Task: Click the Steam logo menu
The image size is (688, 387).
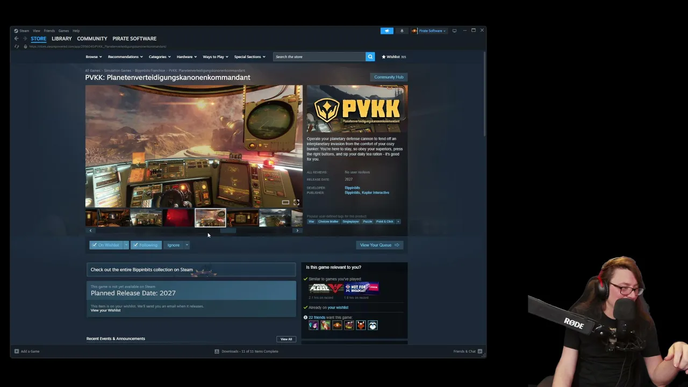Action: point(21,31)
